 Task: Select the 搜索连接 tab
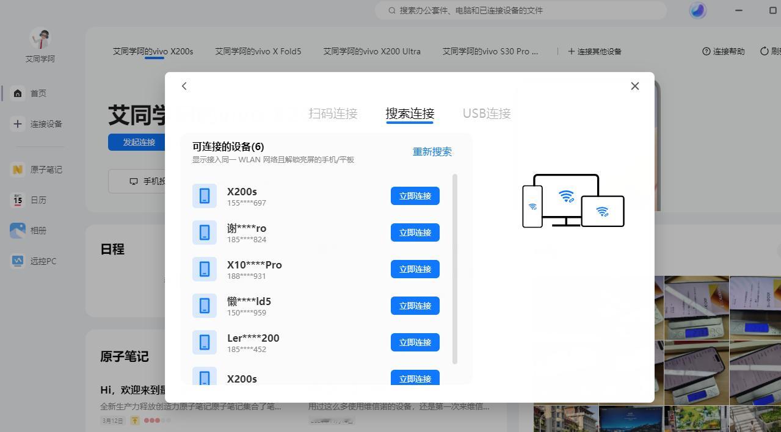tap(410, 113)
